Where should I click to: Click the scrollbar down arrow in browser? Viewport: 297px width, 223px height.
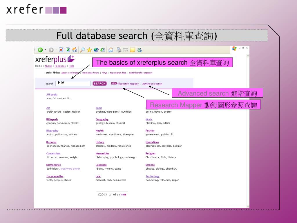(x=248, y=206)
